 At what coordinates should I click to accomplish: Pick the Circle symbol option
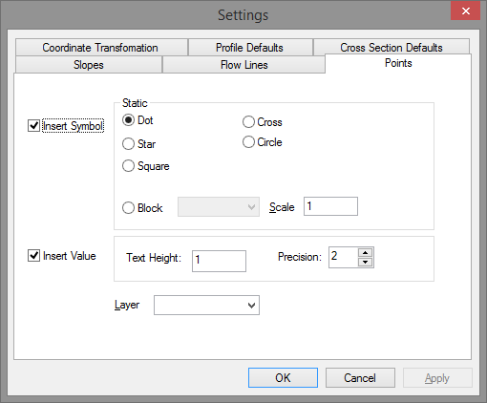pyautogui.click(x=248, y=142)
